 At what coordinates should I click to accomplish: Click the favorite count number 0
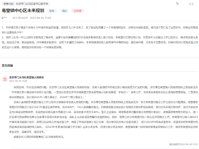(x=193, y=4)
